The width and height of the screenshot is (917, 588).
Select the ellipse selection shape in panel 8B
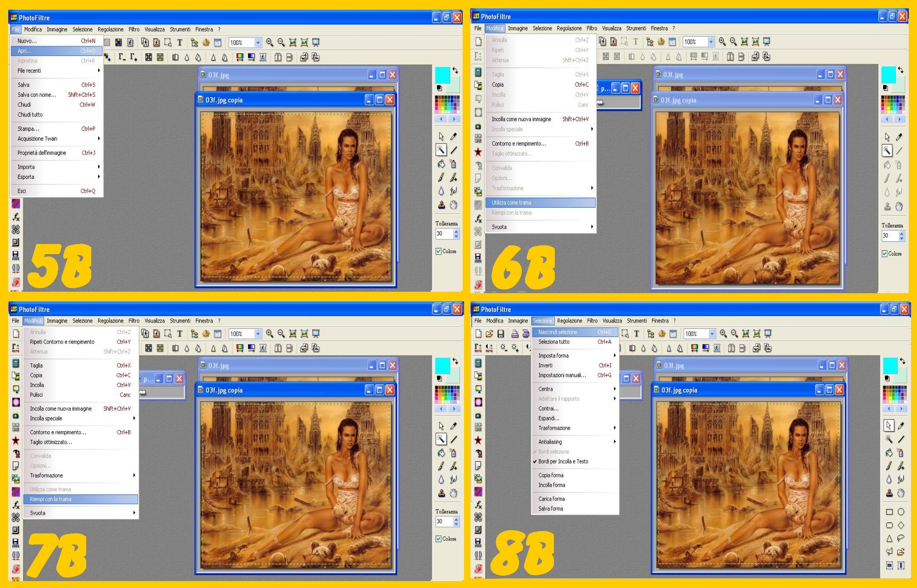(x=901, y=512)
